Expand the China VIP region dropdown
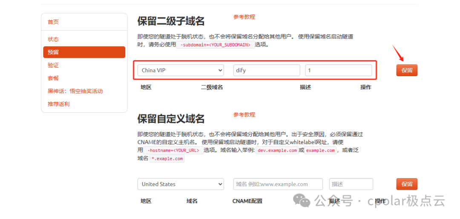Viewport: 460px width, 219px height. [181, 70]
